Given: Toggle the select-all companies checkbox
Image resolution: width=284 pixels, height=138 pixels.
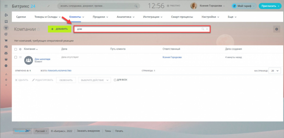Looking at the screenshot, I should coord(16,49).
